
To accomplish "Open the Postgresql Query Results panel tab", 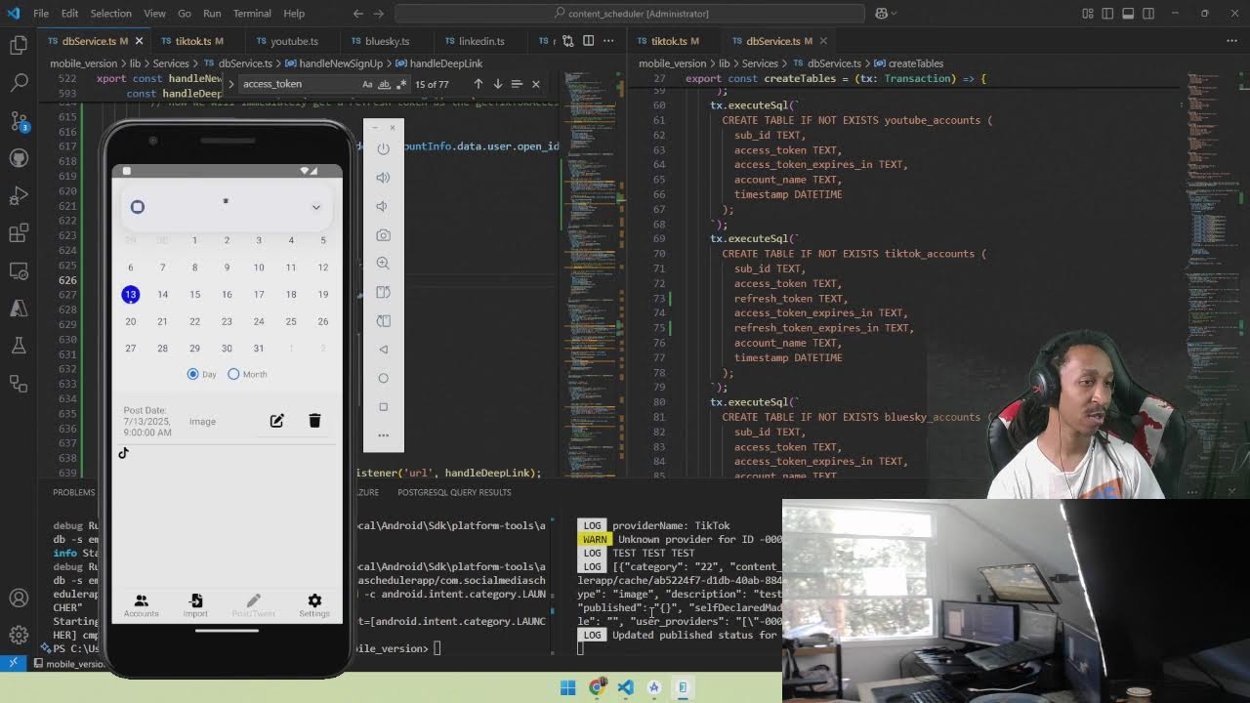I will click(x=454, y=492).
